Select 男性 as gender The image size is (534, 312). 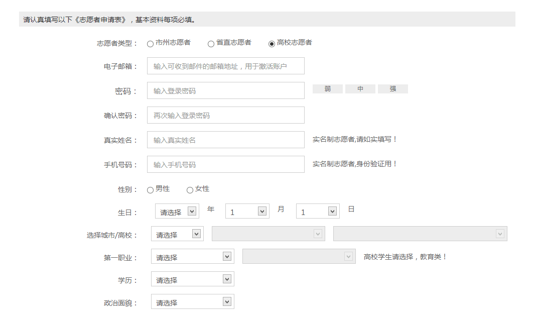coord(150,190)
